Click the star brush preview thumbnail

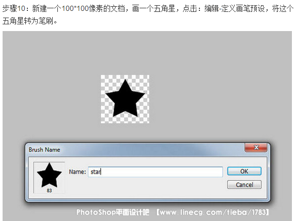tap(49, 178)
